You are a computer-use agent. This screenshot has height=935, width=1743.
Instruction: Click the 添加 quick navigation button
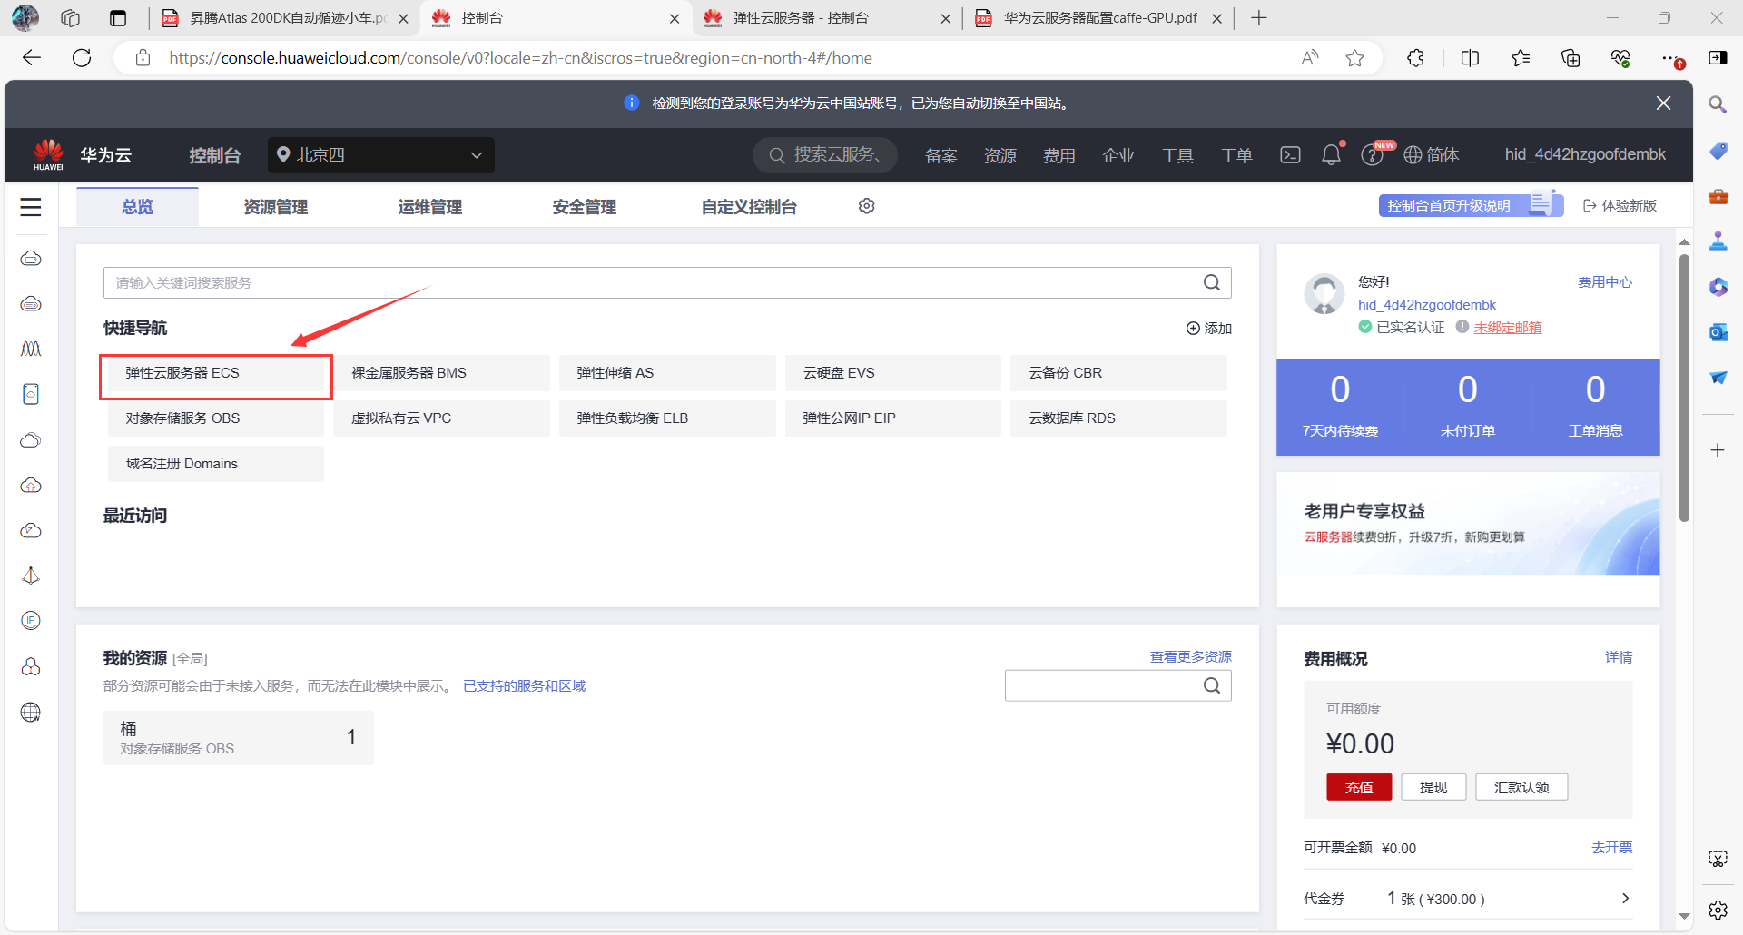click(x=1209, y=329)
